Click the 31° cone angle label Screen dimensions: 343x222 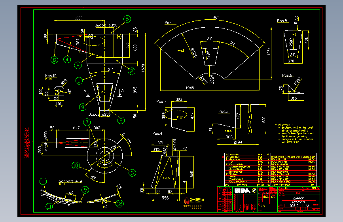[x=111, y=70]
